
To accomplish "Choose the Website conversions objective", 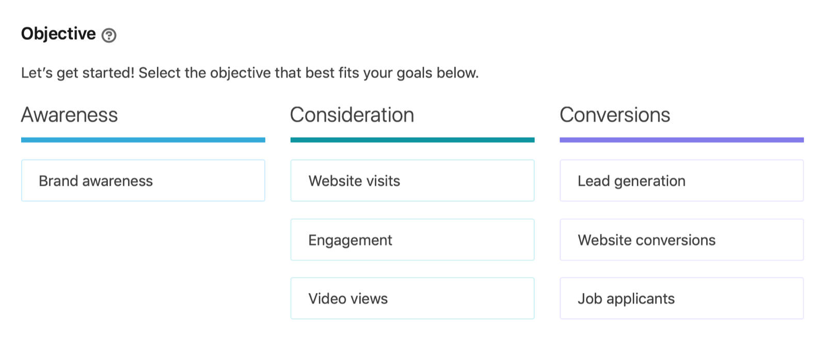I will point(681,240).
